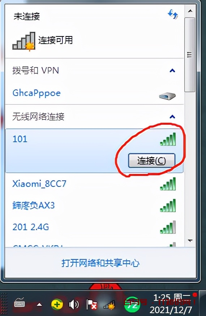Viewport: 206px width, 316px height.
Task: Collapse the 无线网络连接 section
Action: [172, 117]
